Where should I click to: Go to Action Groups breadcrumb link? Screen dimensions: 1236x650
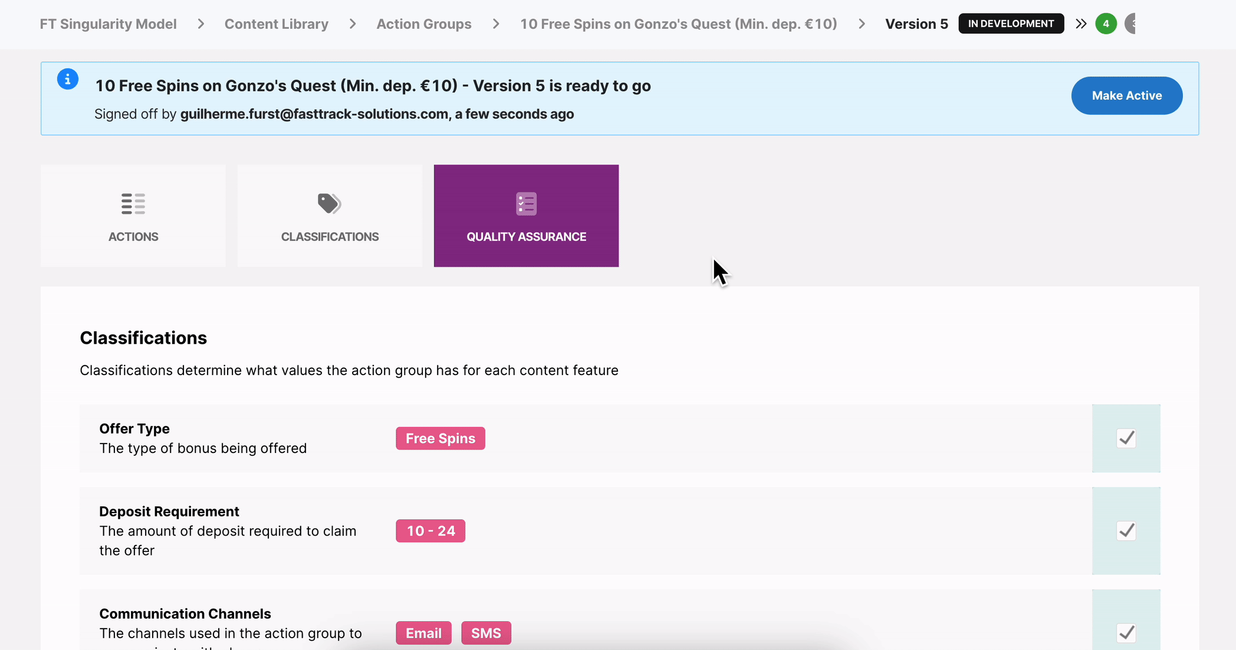point(424,24)
